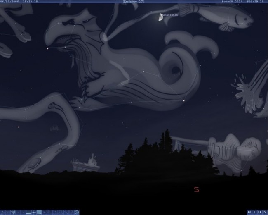
Task: Turn off cardinal points display
Action: [x=34, y=212]
